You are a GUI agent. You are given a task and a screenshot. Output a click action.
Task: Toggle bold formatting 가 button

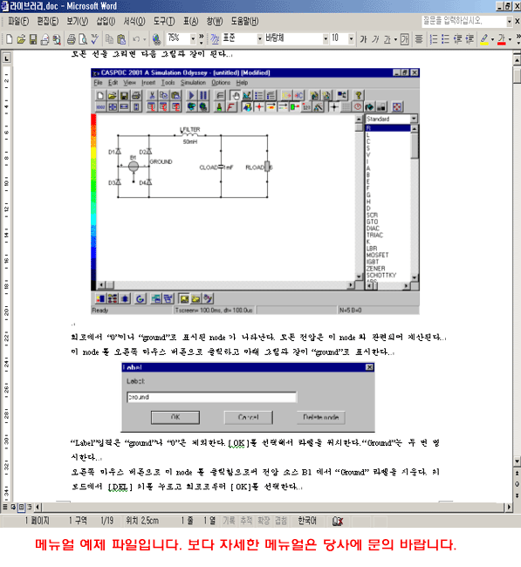click(x=364, y=38)
